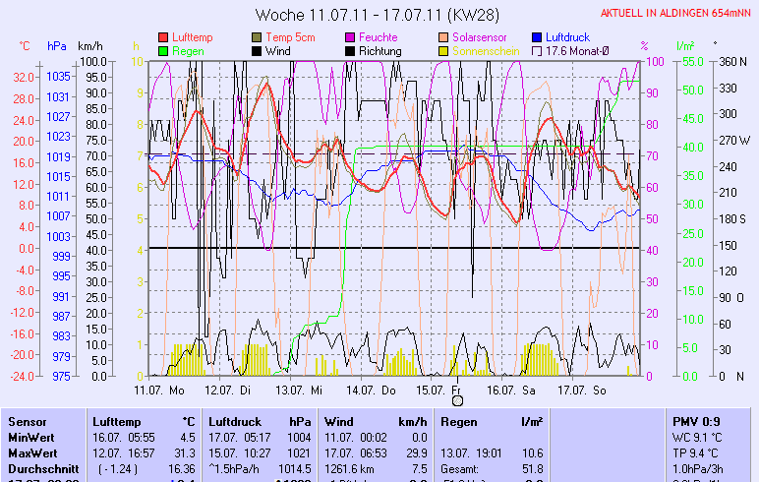
Task: Click the olive Temp 5cm legend square
Action: point(257,37)
